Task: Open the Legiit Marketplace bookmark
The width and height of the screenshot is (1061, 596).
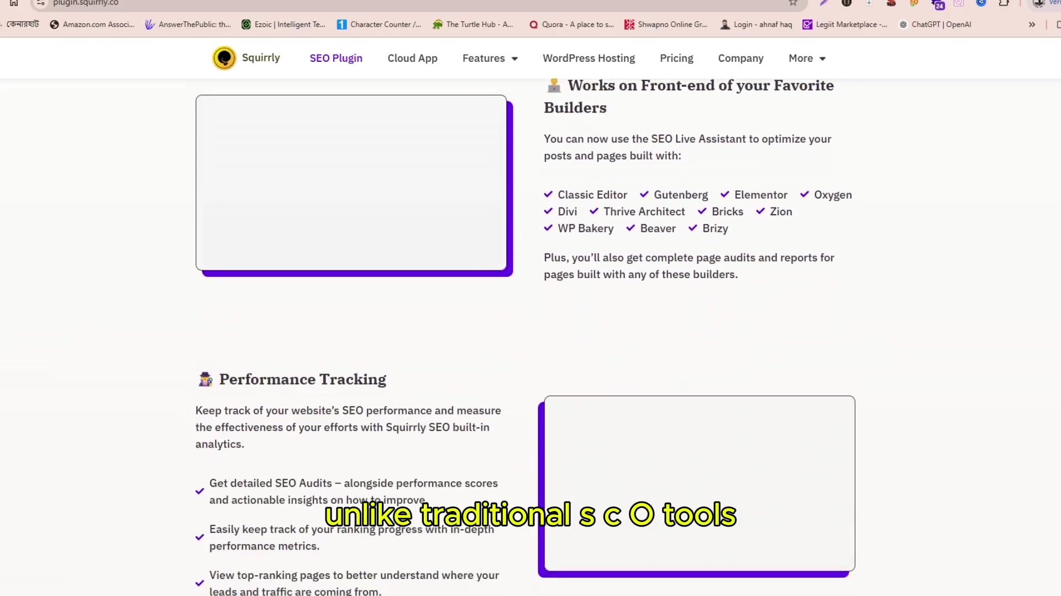Action: (845, 24)
